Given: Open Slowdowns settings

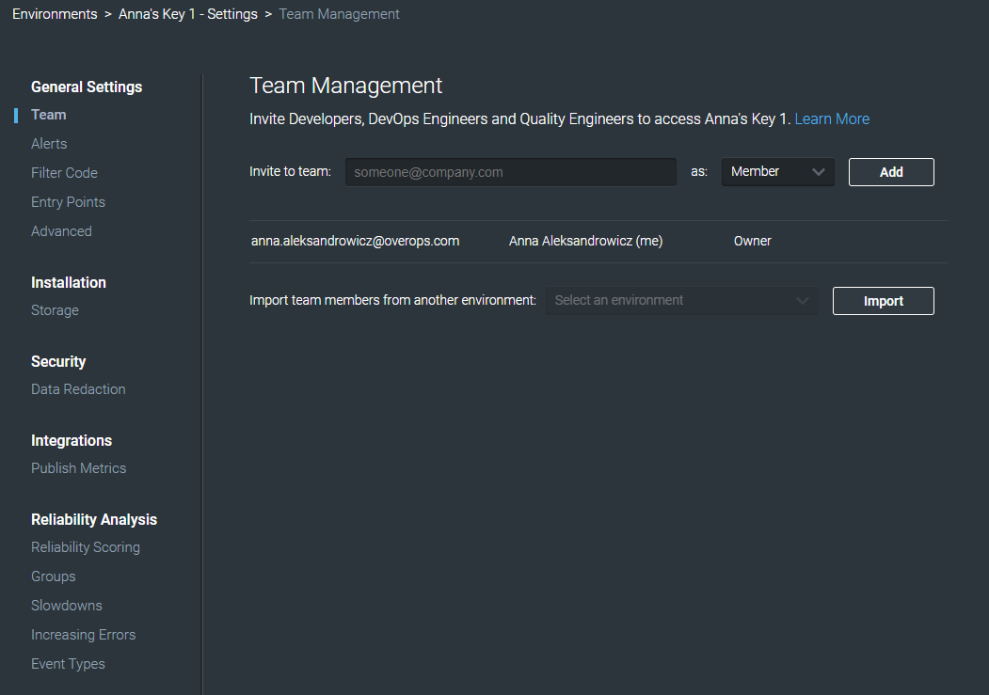Looking at the screenshot, I should tap(67, 606).
